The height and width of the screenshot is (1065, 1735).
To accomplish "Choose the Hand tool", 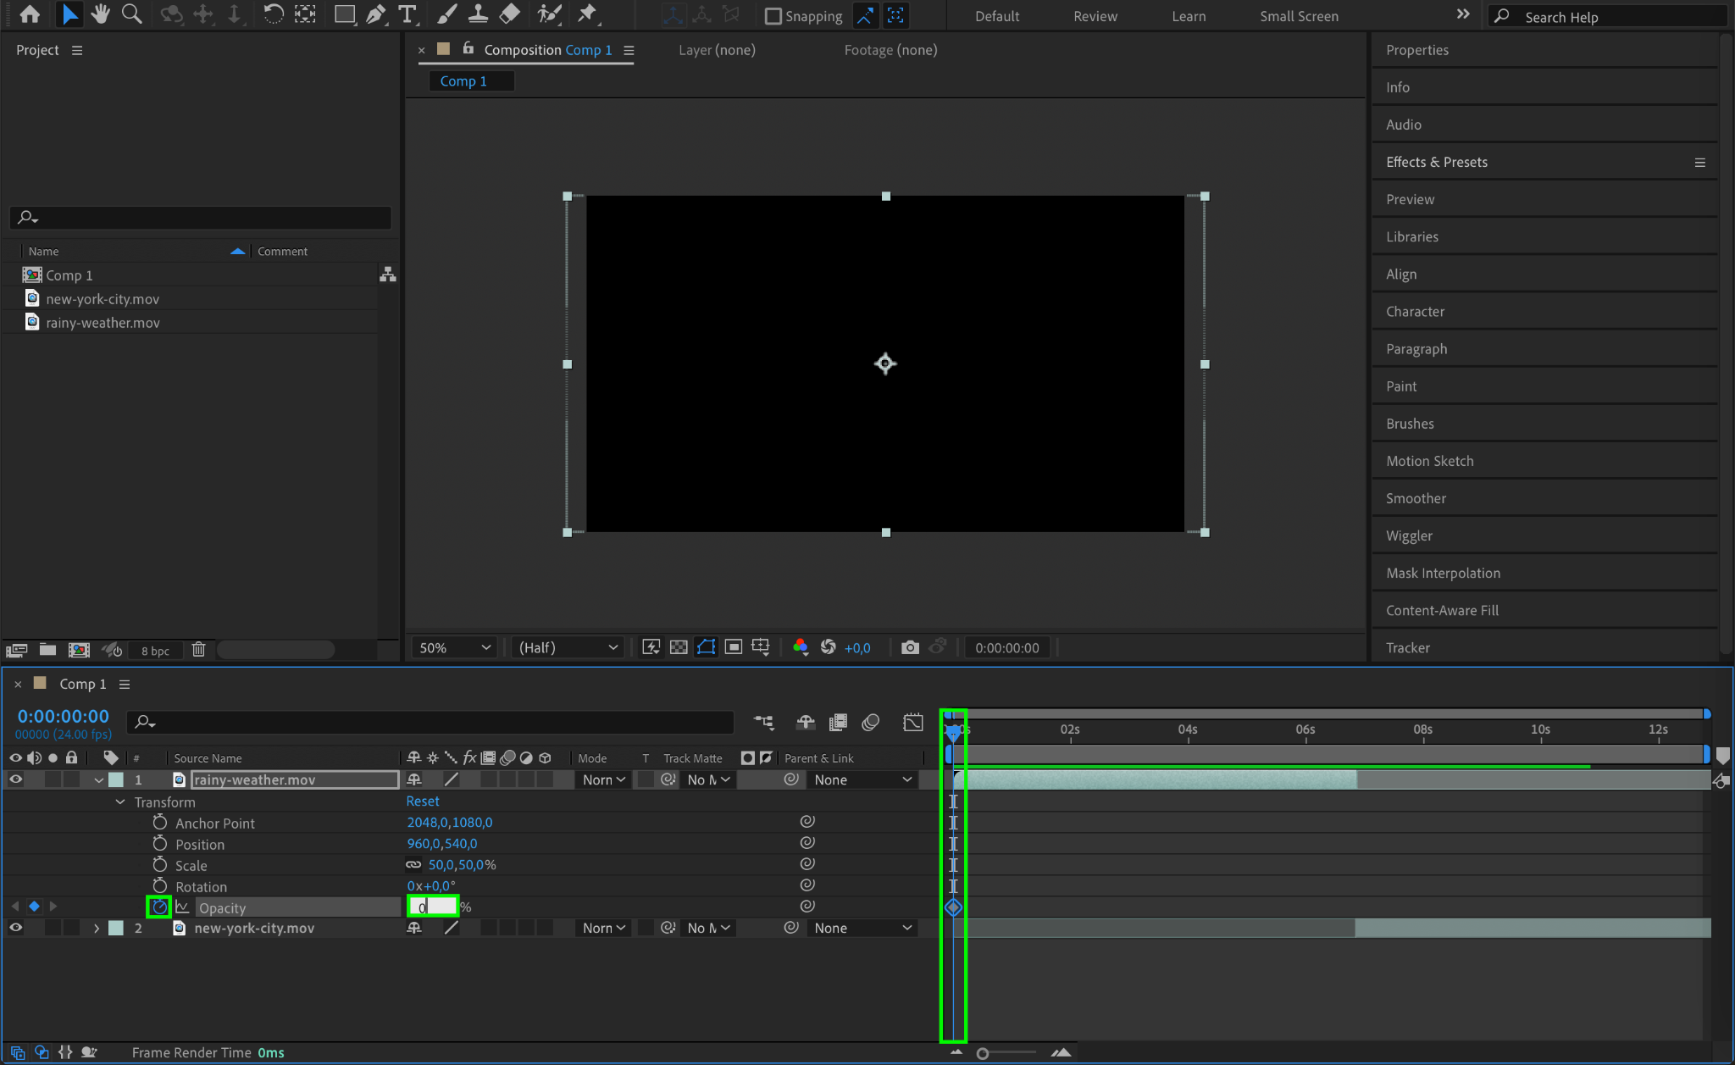I will click(x=100, y=14).
